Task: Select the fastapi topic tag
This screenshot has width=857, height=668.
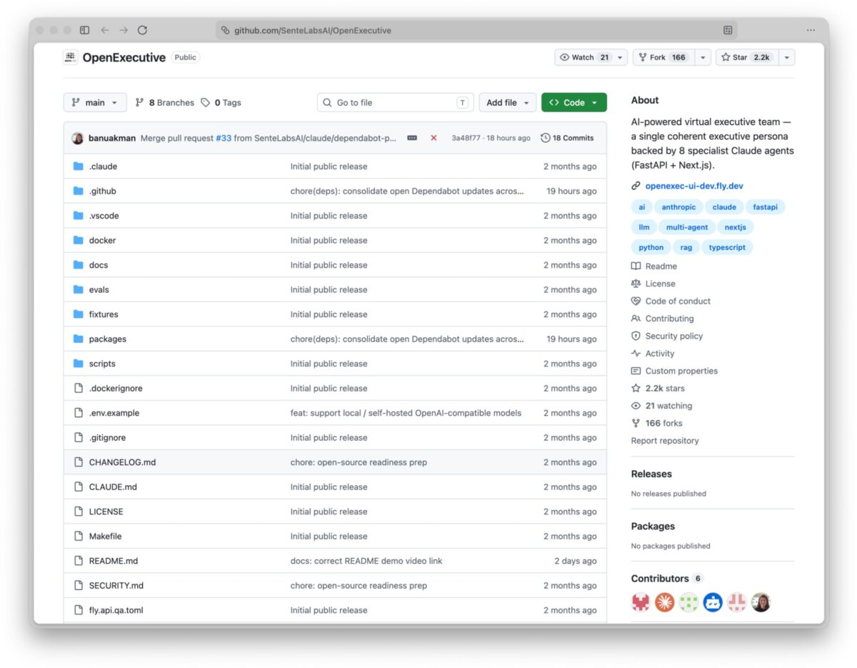Action: click(765, 207)
